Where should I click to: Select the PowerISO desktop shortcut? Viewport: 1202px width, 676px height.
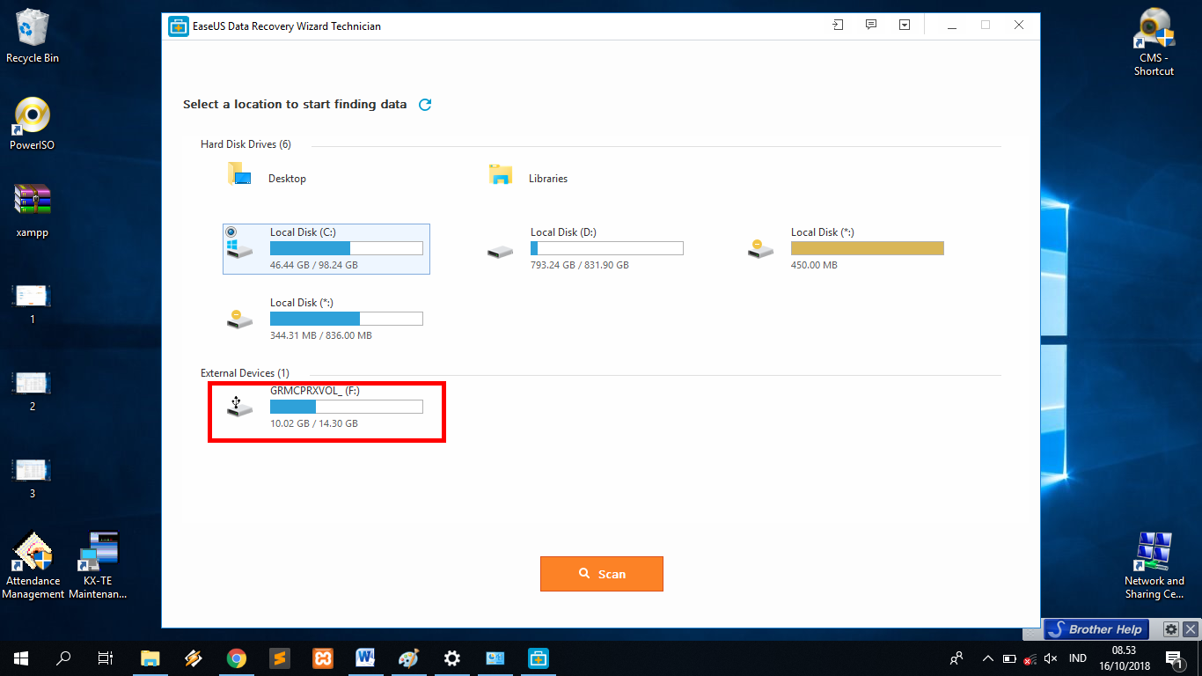(x=33, y=123)
